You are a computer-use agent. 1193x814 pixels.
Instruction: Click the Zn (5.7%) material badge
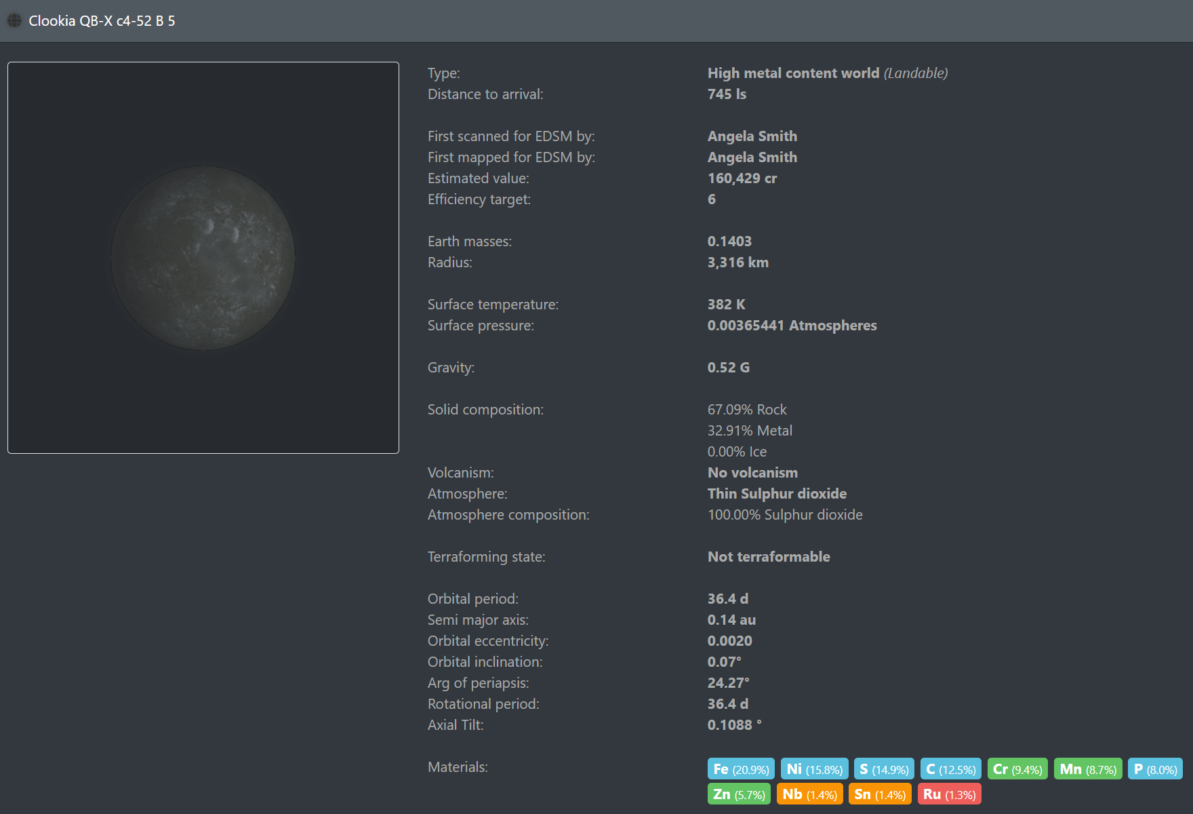click(739, 794)
